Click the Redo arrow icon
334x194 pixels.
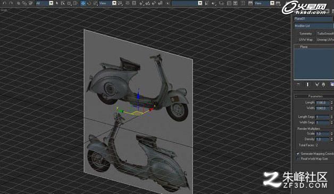11,3
